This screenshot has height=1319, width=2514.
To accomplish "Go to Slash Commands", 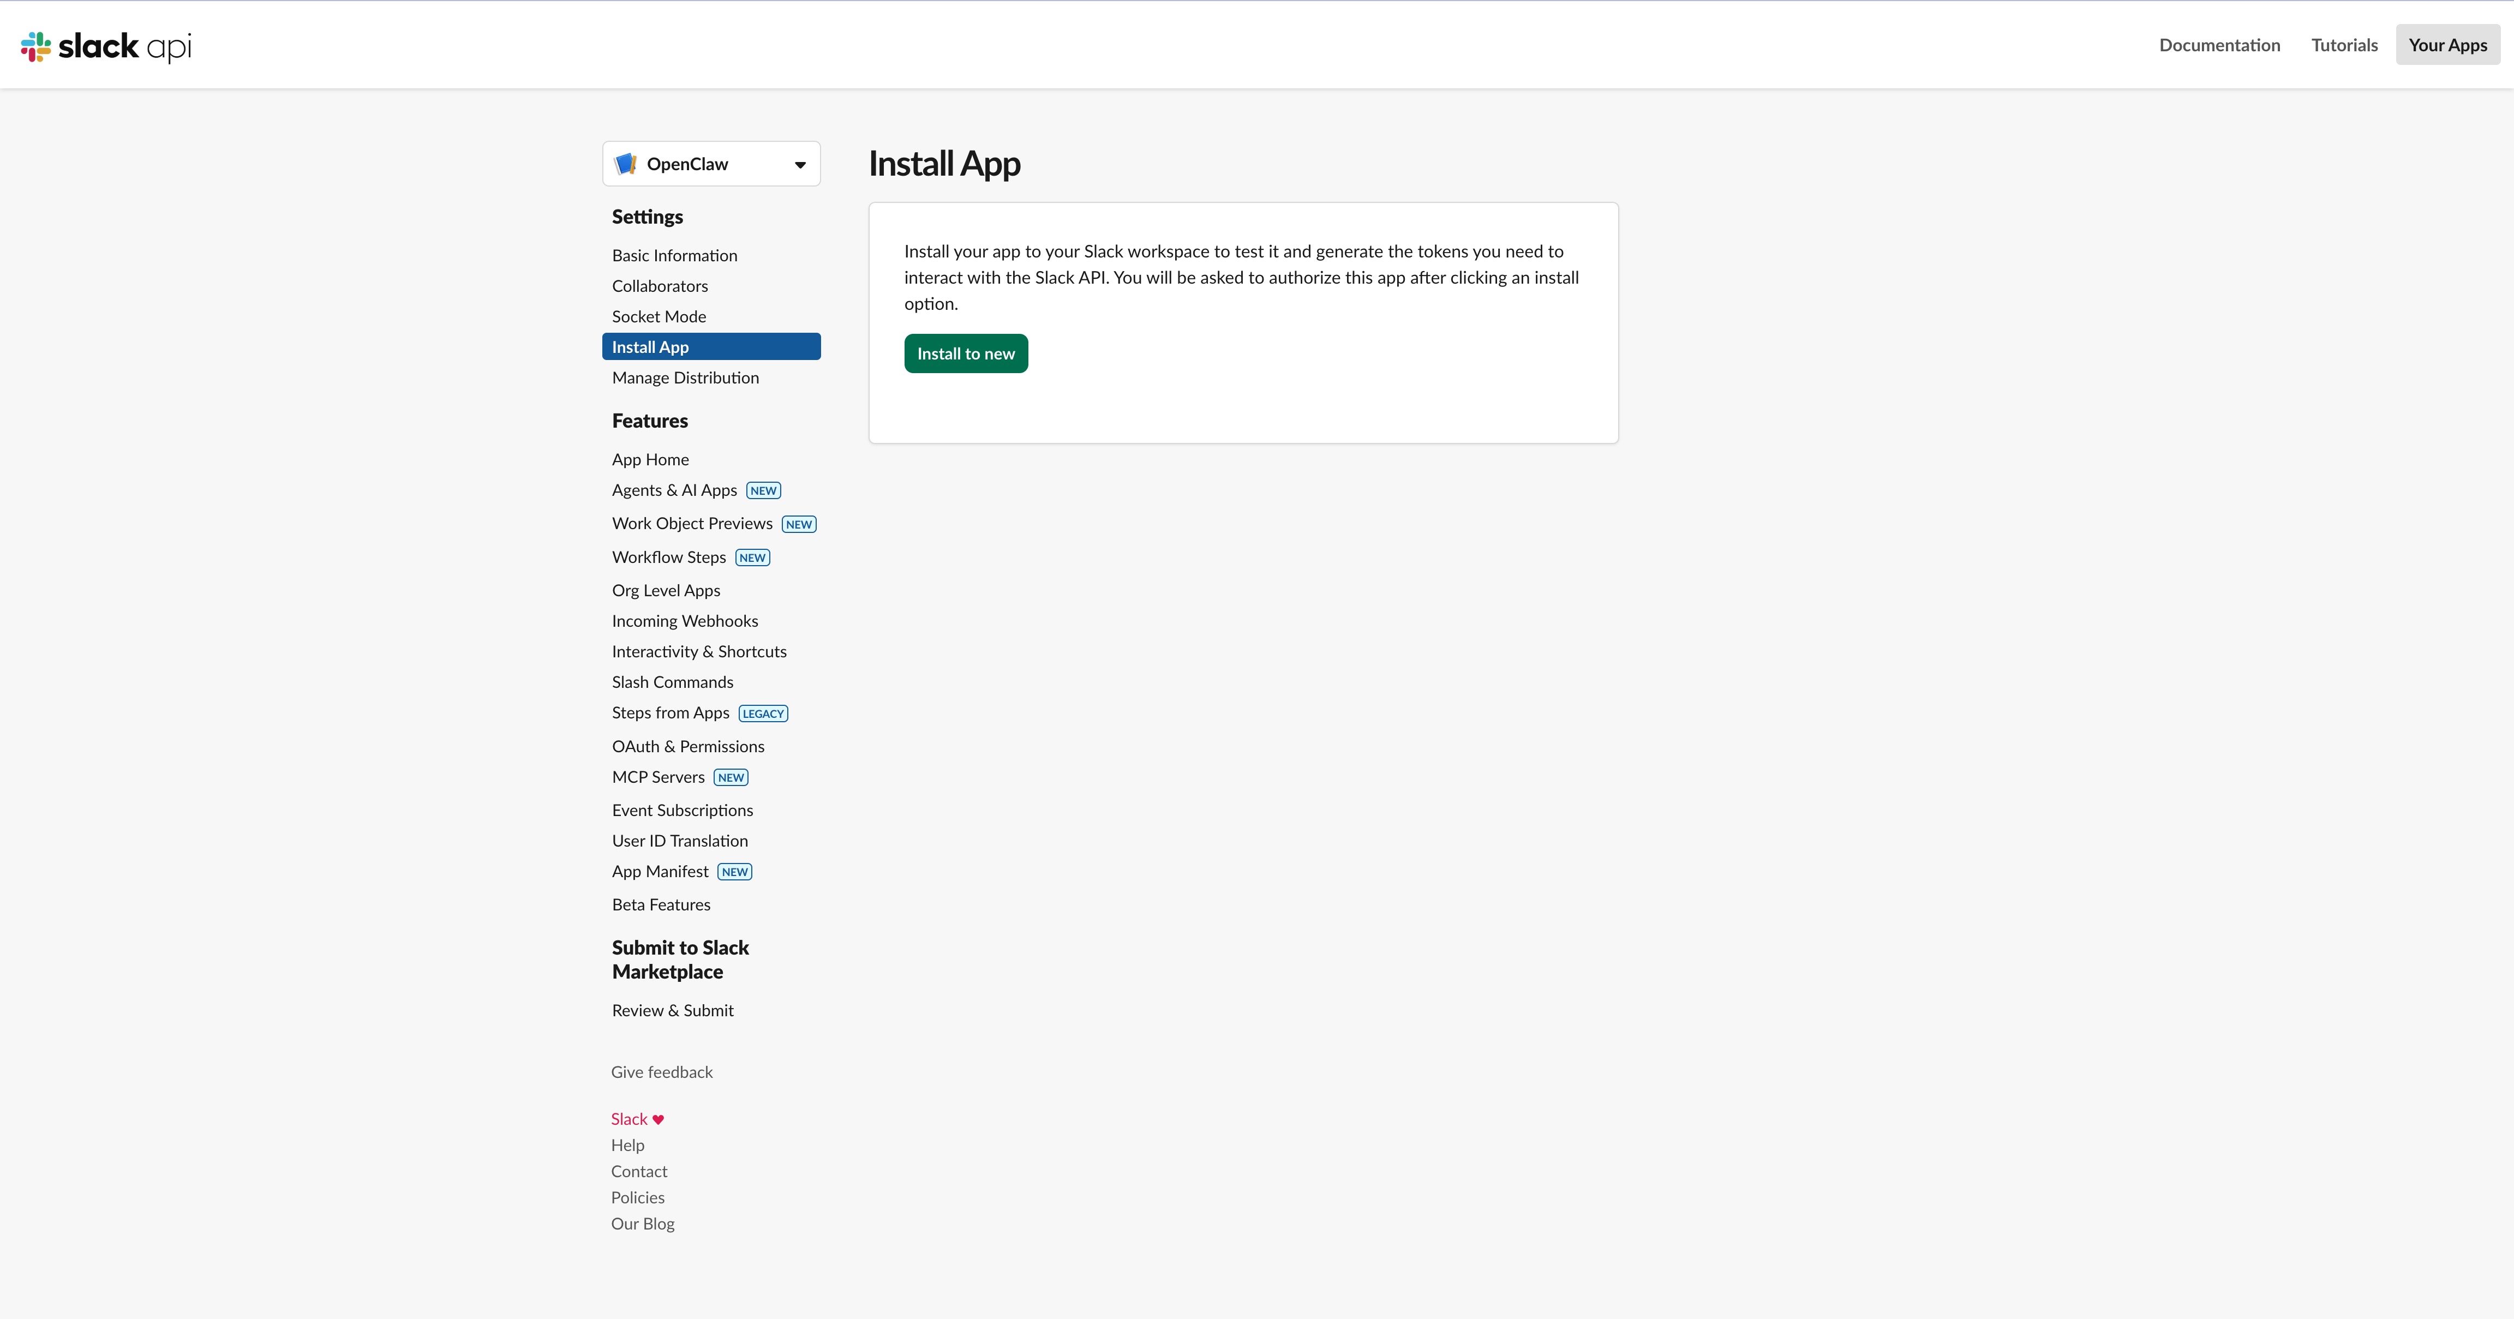I will (x=672, y=682).
